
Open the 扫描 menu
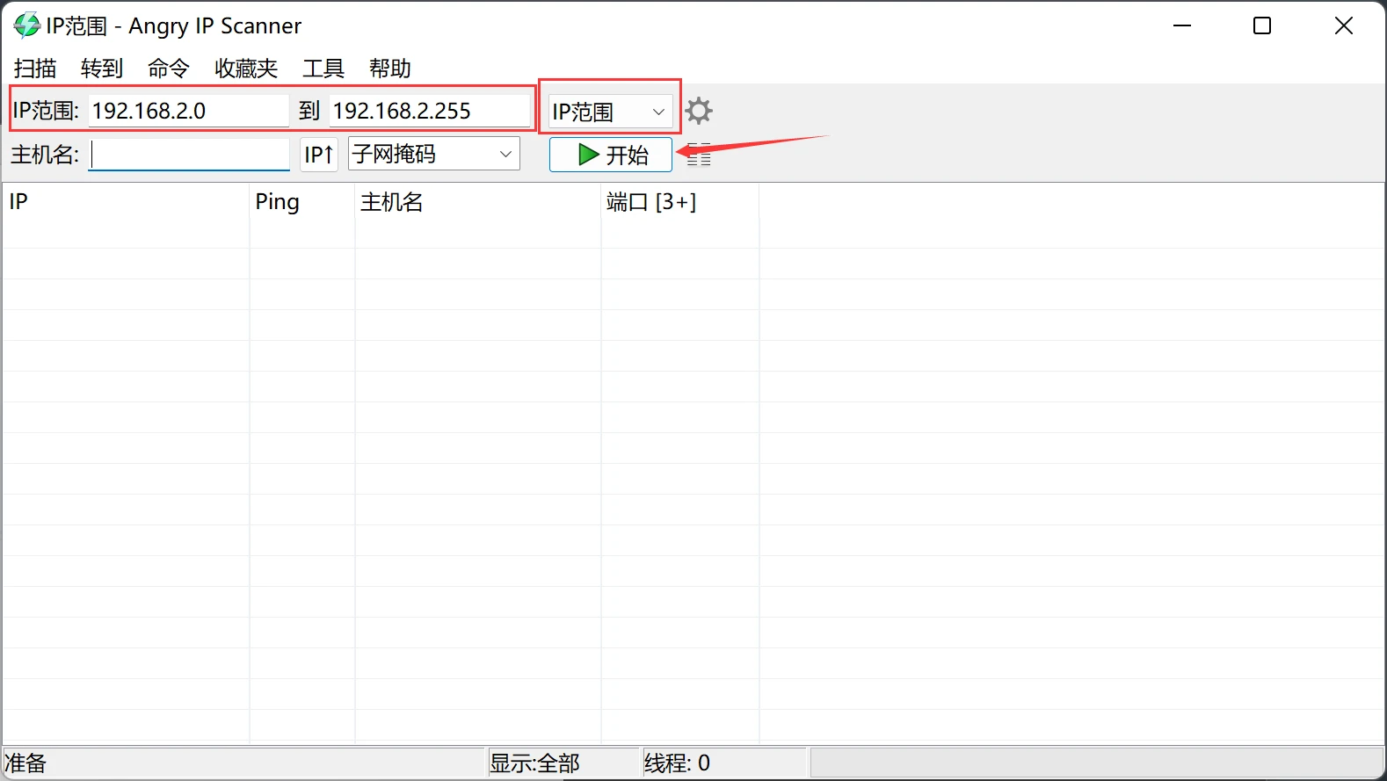(35, 68)
